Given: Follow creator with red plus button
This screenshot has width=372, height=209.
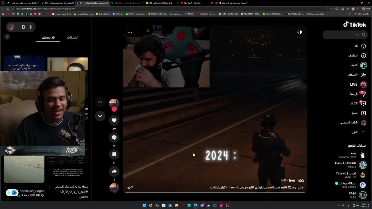Looking at the screenshot, I should 114,109.
